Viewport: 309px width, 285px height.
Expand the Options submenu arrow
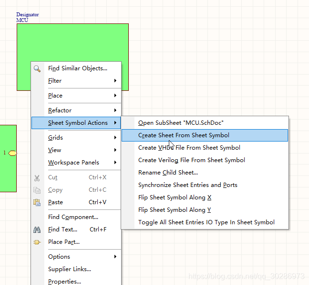click(115, 257)
